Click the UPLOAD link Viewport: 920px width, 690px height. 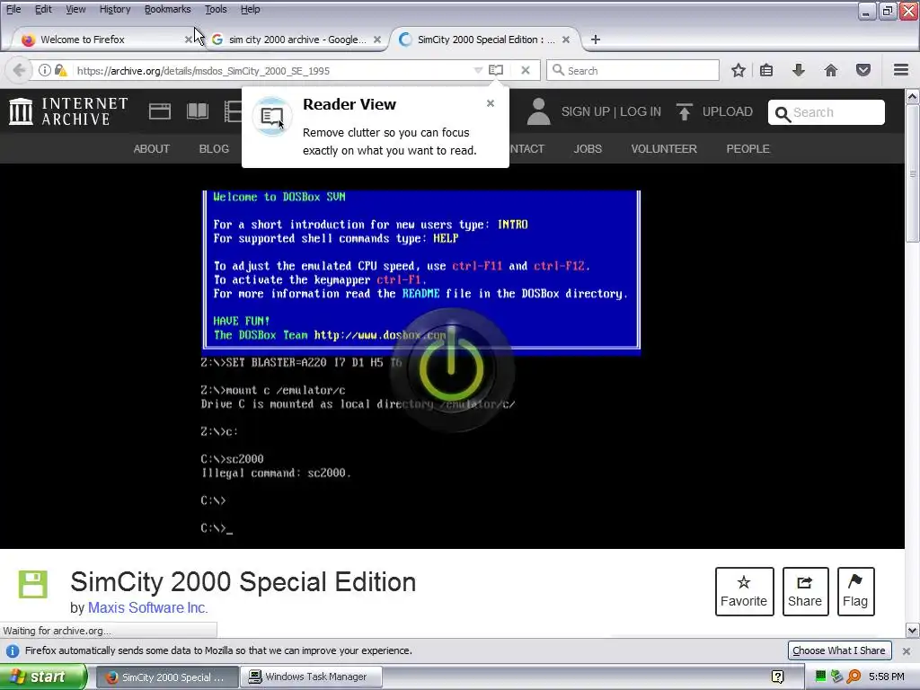(x=728, y=111)
